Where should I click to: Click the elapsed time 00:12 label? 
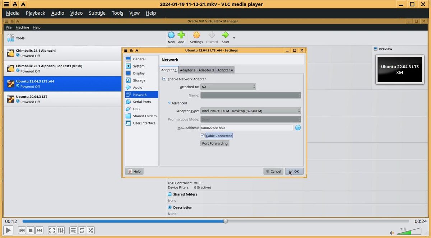click(x=11, y=221)
